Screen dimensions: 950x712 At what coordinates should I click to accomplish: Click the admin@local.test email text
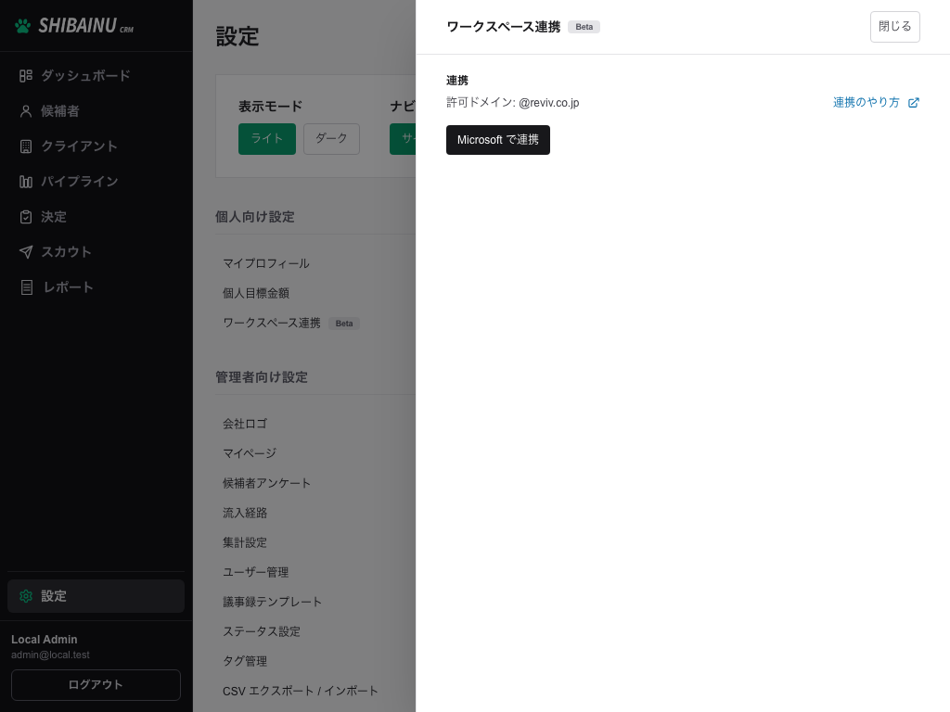coord(50,655)
